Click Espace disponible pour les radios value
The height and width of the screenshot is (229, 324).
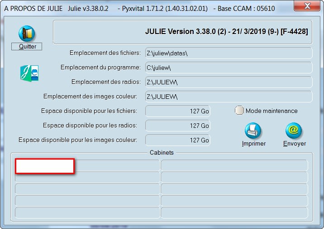click(177, 126)
